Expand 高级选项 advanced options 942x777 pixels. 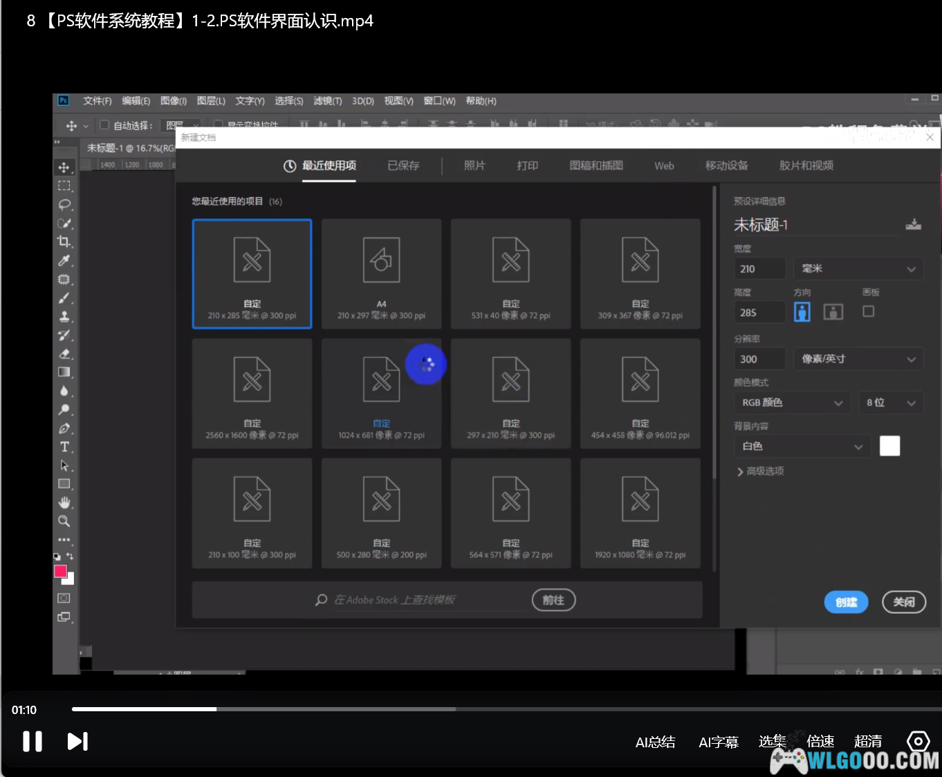760,471
